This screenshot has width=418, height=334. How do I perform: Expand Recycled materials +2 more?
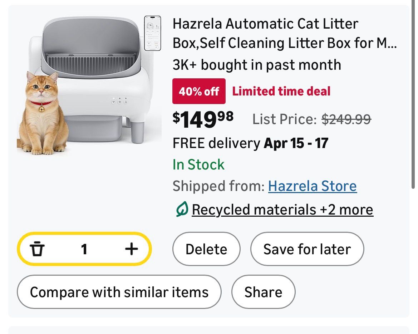tap(282, 210)
